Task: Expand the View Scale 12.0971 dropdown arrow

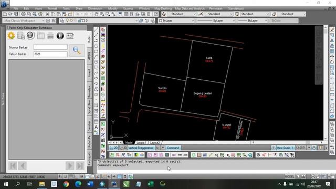Action: pos(309,148)
